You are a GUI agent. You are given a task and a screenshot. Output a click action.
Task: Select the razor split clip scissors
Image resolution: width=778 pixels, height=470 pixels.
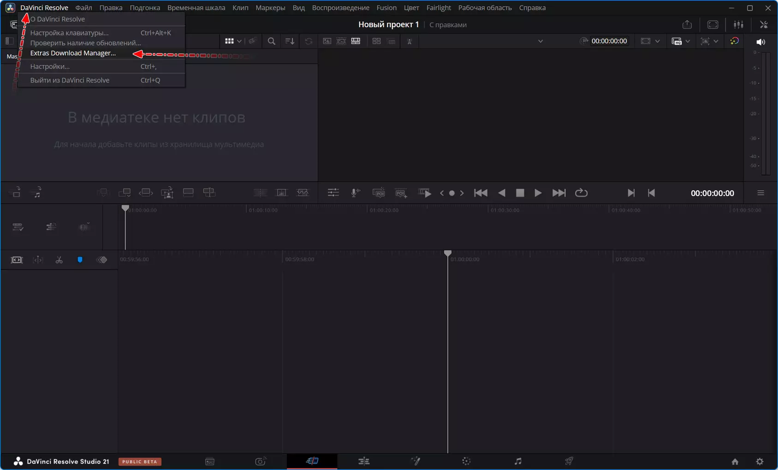point(59,260)
